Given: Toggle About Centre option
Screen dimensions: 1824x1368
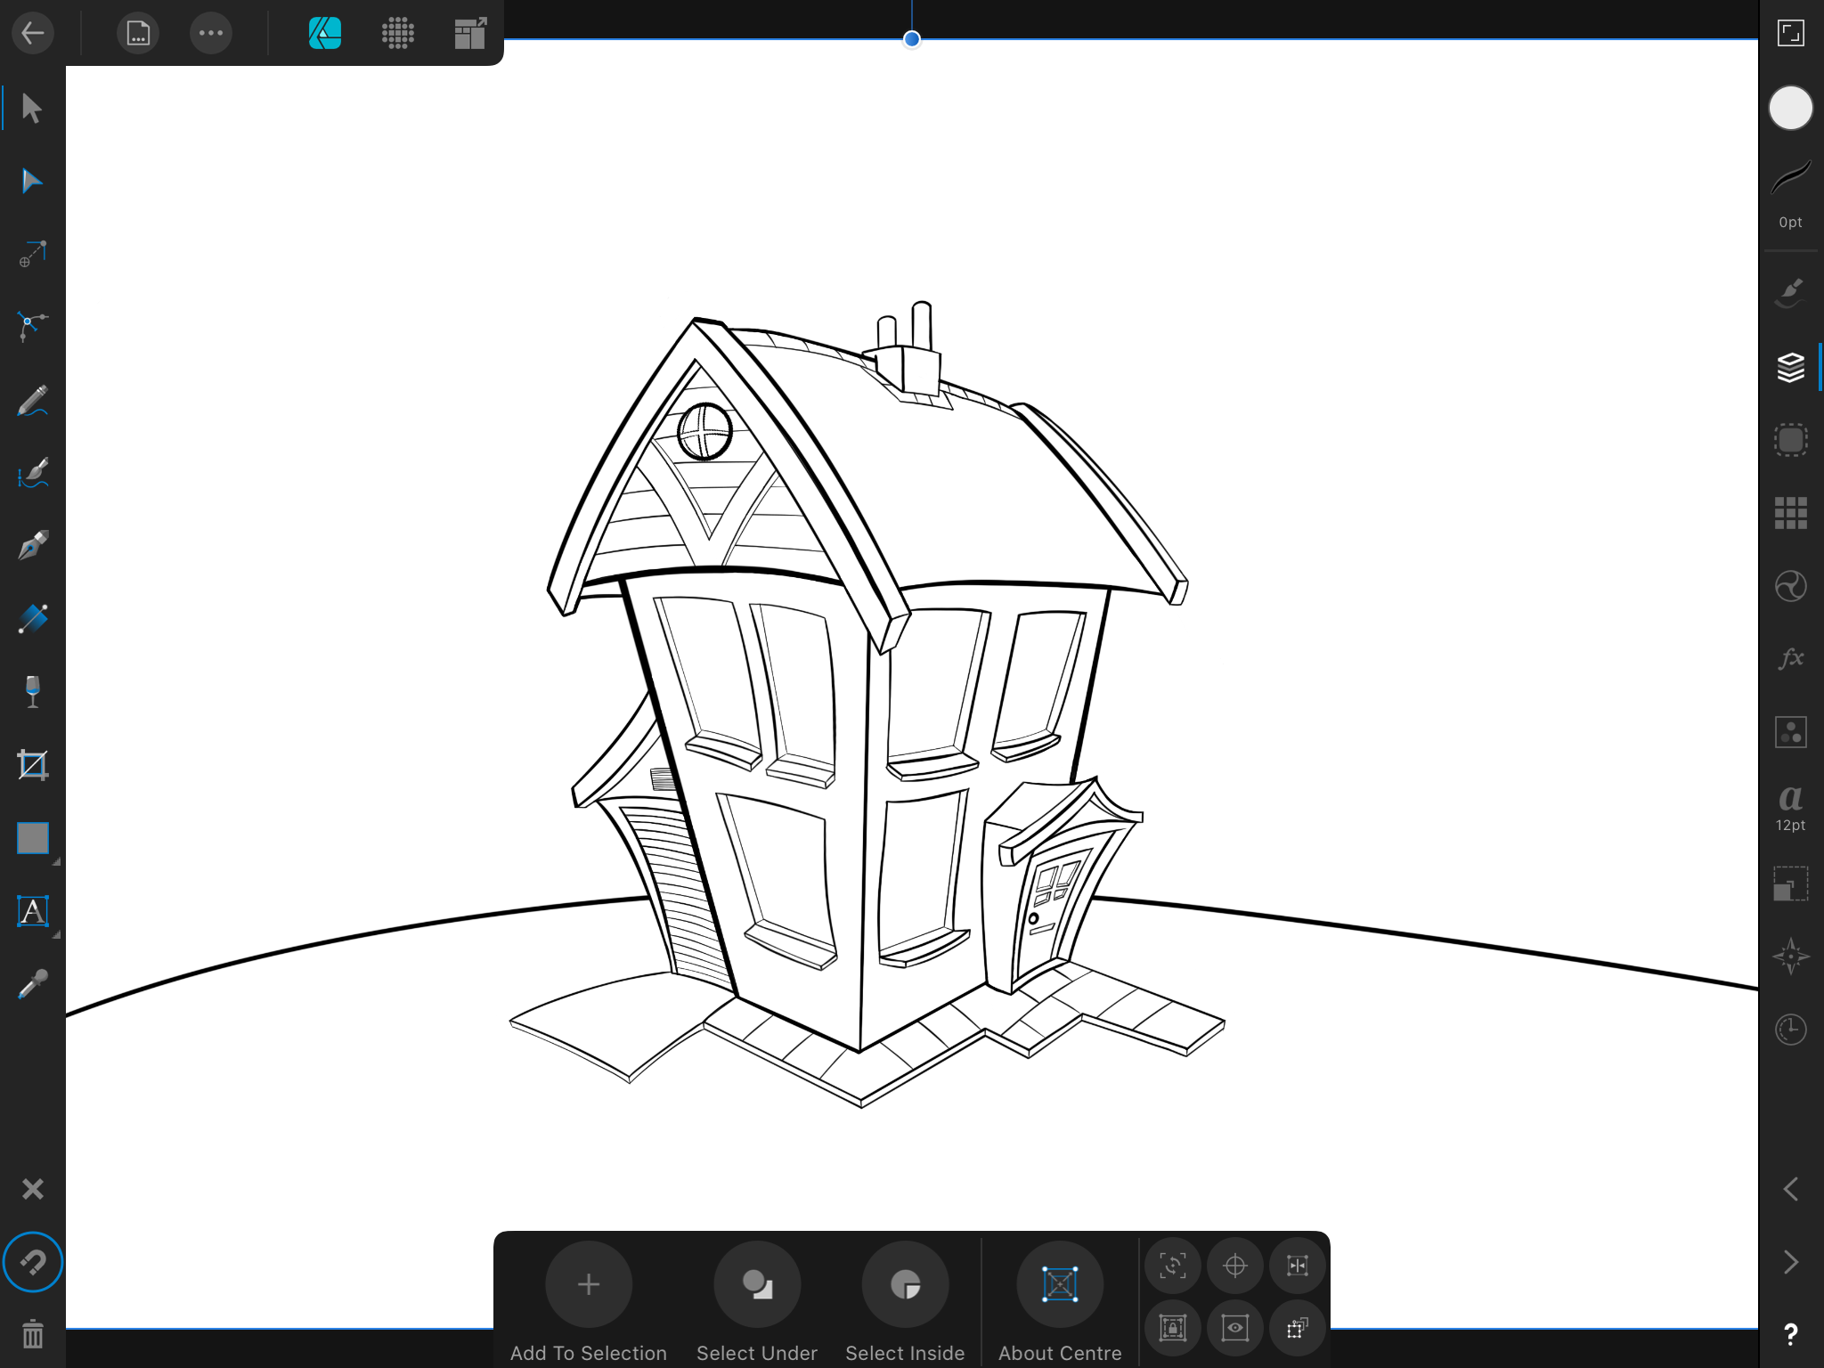Looking at the screenshot, I should click(1060, 1284).
